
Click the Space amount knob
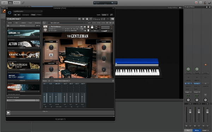[104, 47]
